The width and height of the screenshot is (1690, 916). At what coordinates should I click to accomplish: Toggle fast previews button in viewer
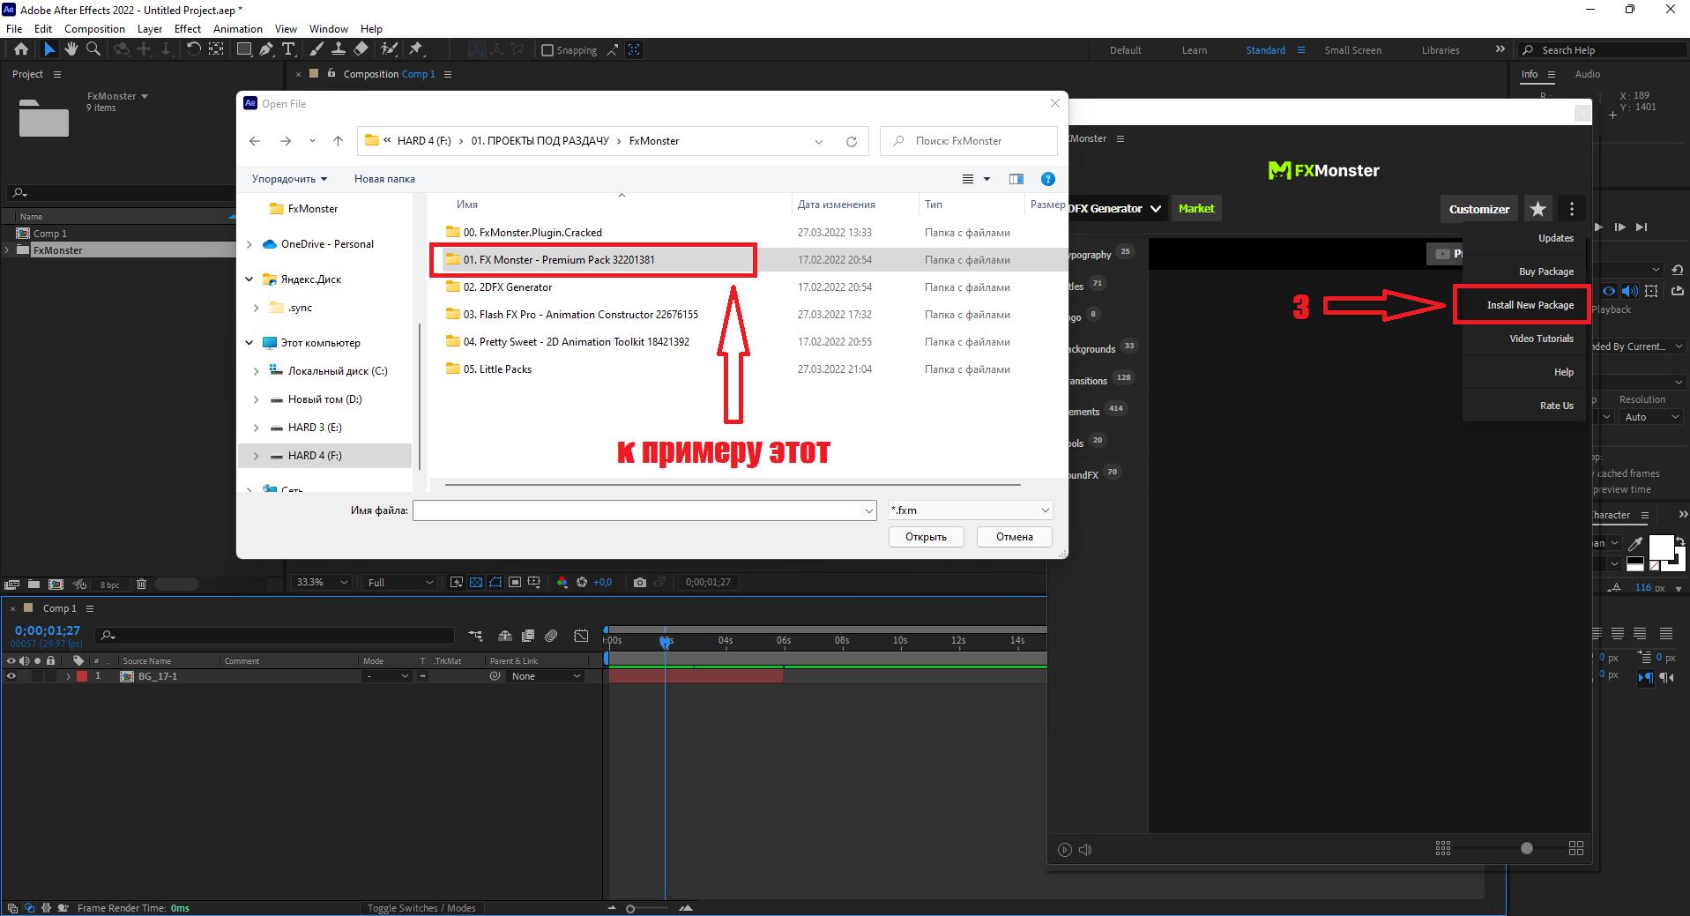point(457,582)
